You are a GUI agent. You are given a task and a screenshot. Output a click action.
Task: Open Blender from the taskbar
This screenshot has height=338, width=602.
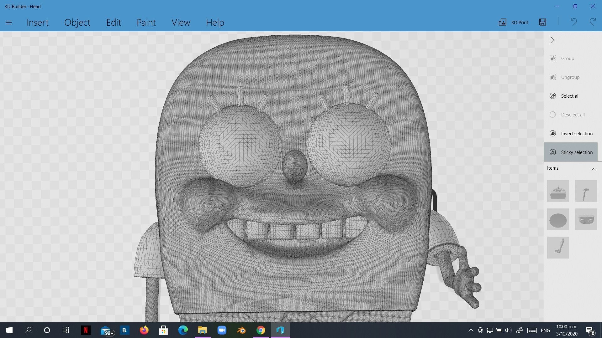click(241, 330)
